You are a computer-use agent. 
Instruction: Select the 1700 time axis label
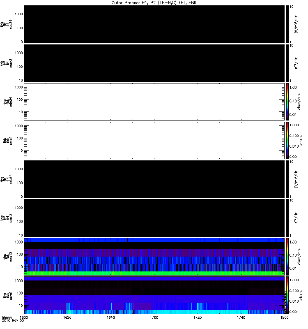coord(154,317)
